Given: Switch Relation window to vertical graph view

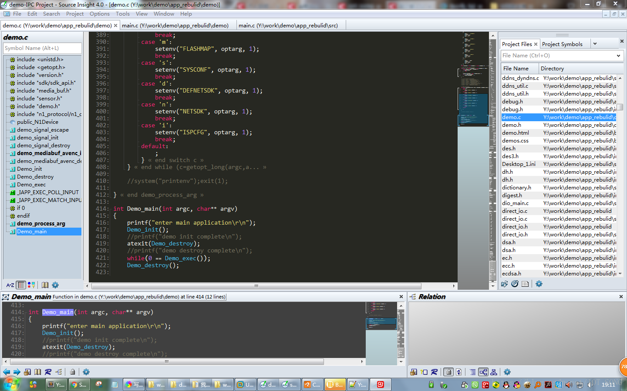Looking at the screenshot, I should click(494, 372).
